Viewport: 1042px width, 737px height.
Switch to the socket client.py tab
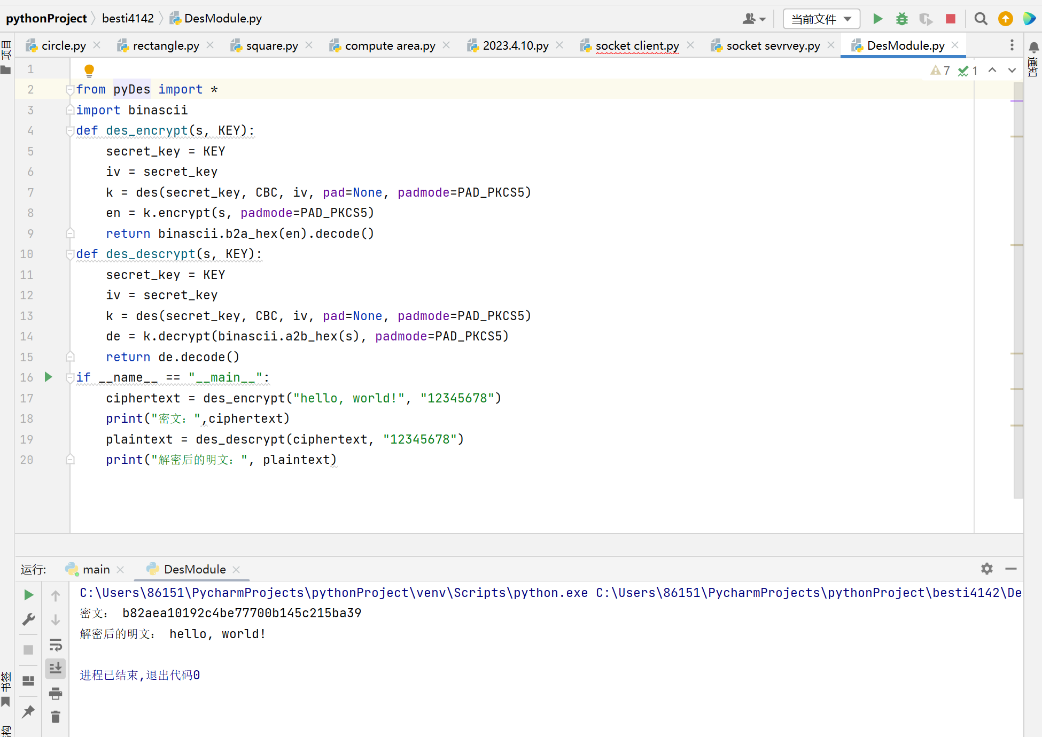click(637, 46)
